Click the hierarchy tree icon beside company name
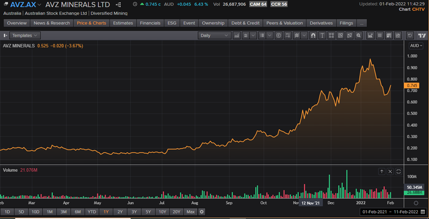Image resolution: width=429 pixels, height=219 pixels. coord(118,5)
